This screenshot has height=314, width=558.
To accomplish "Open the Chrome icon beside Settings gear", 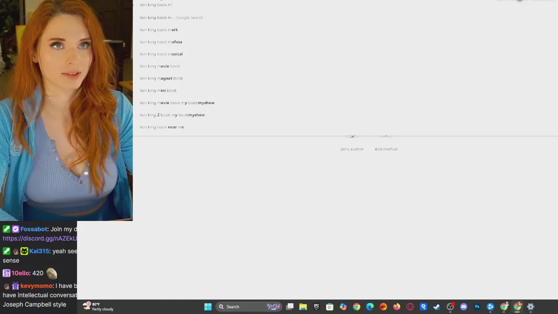I will click(517, 307).
